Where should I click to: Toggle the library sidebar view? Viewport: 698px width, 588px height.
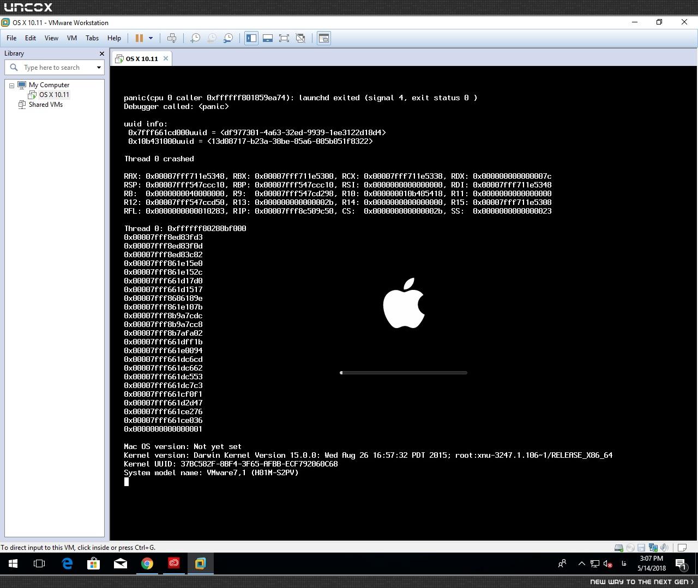[251, 38]
